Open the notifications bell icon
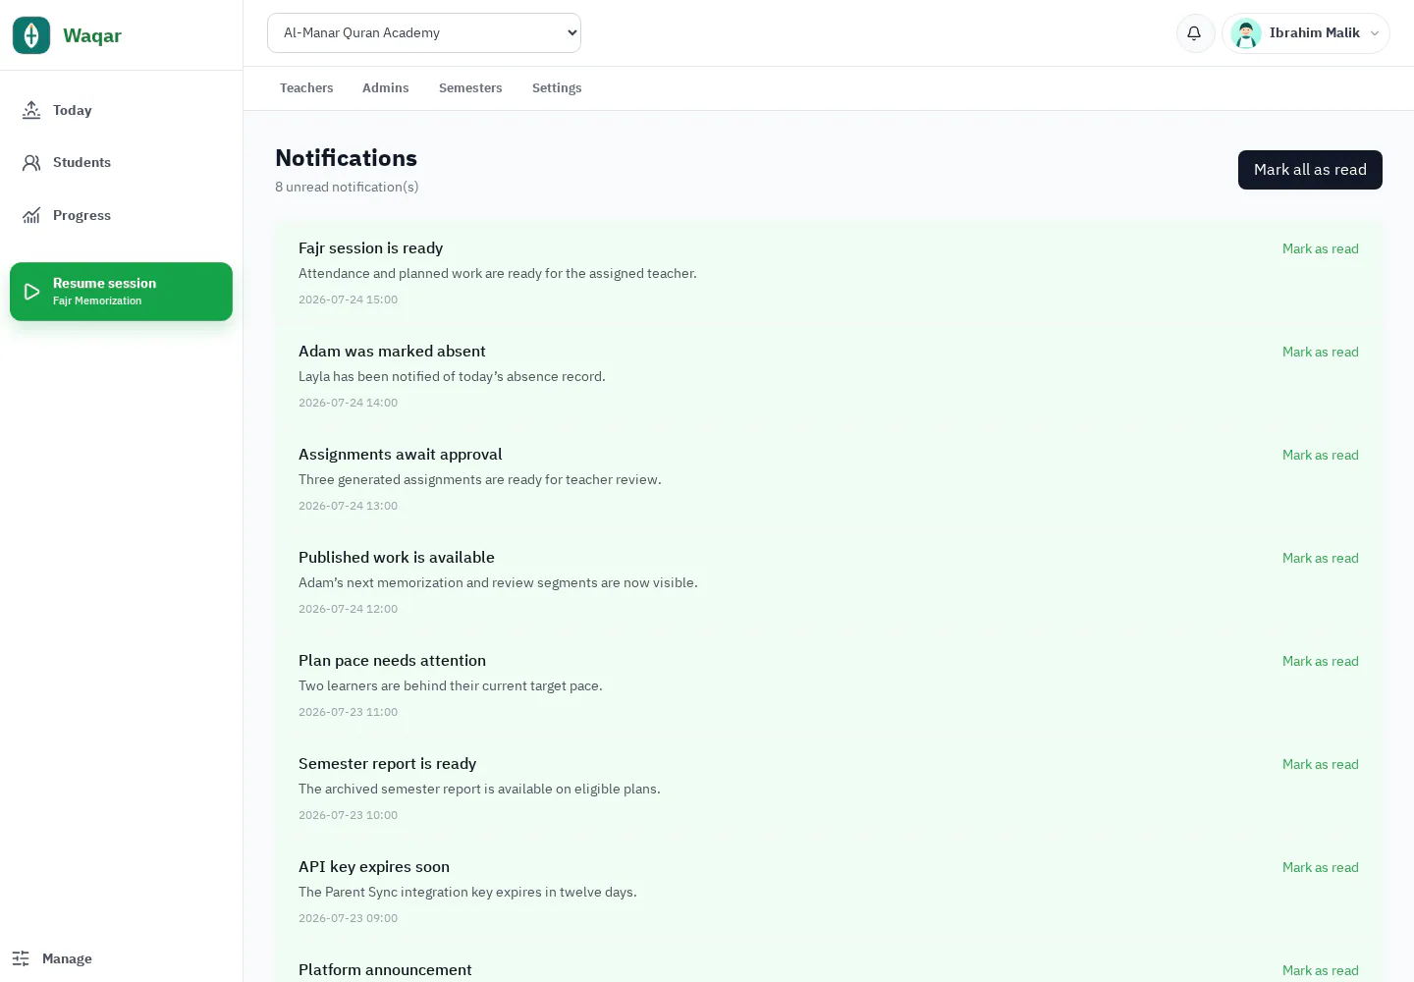 click(1195, 33)
